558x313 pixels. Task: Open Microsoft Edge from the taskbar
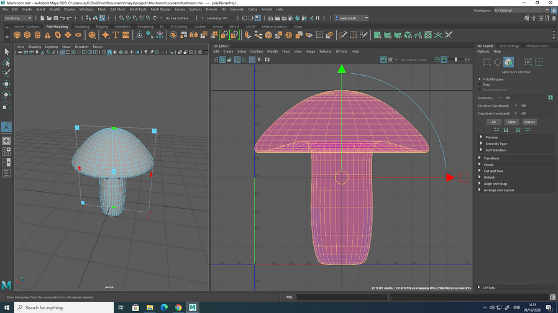point(164,307)
